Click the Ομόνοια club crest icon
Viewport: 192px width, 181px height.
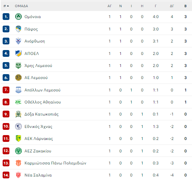[18, 17]
